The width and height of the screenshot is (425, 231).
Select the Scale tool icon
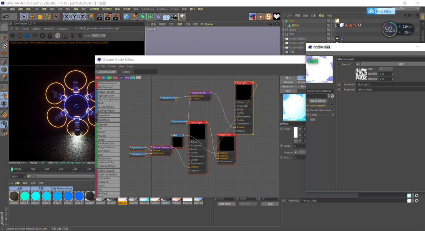coord(40,17)
